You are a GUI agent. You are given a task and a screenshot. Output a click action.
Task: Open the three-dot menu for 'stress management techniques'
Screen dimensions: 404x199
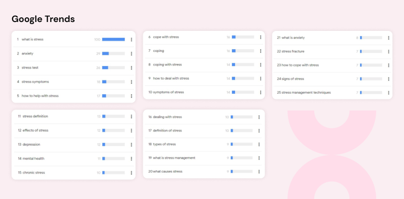tap(389, 93)
